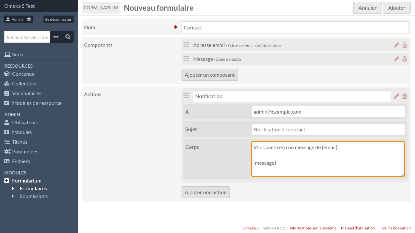Viewport: 415px width, 233px height.
Task: Click the Nom field containing Contact
Action: [295, 27]
